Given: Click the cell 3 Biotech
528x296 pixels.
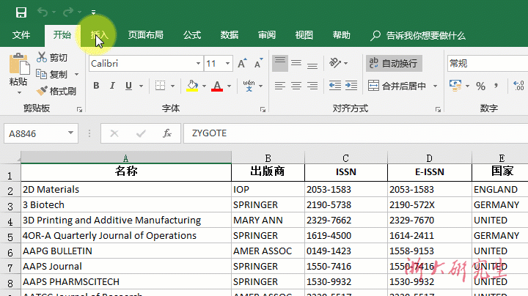Looking at the screenshot, I should (126, 205).
